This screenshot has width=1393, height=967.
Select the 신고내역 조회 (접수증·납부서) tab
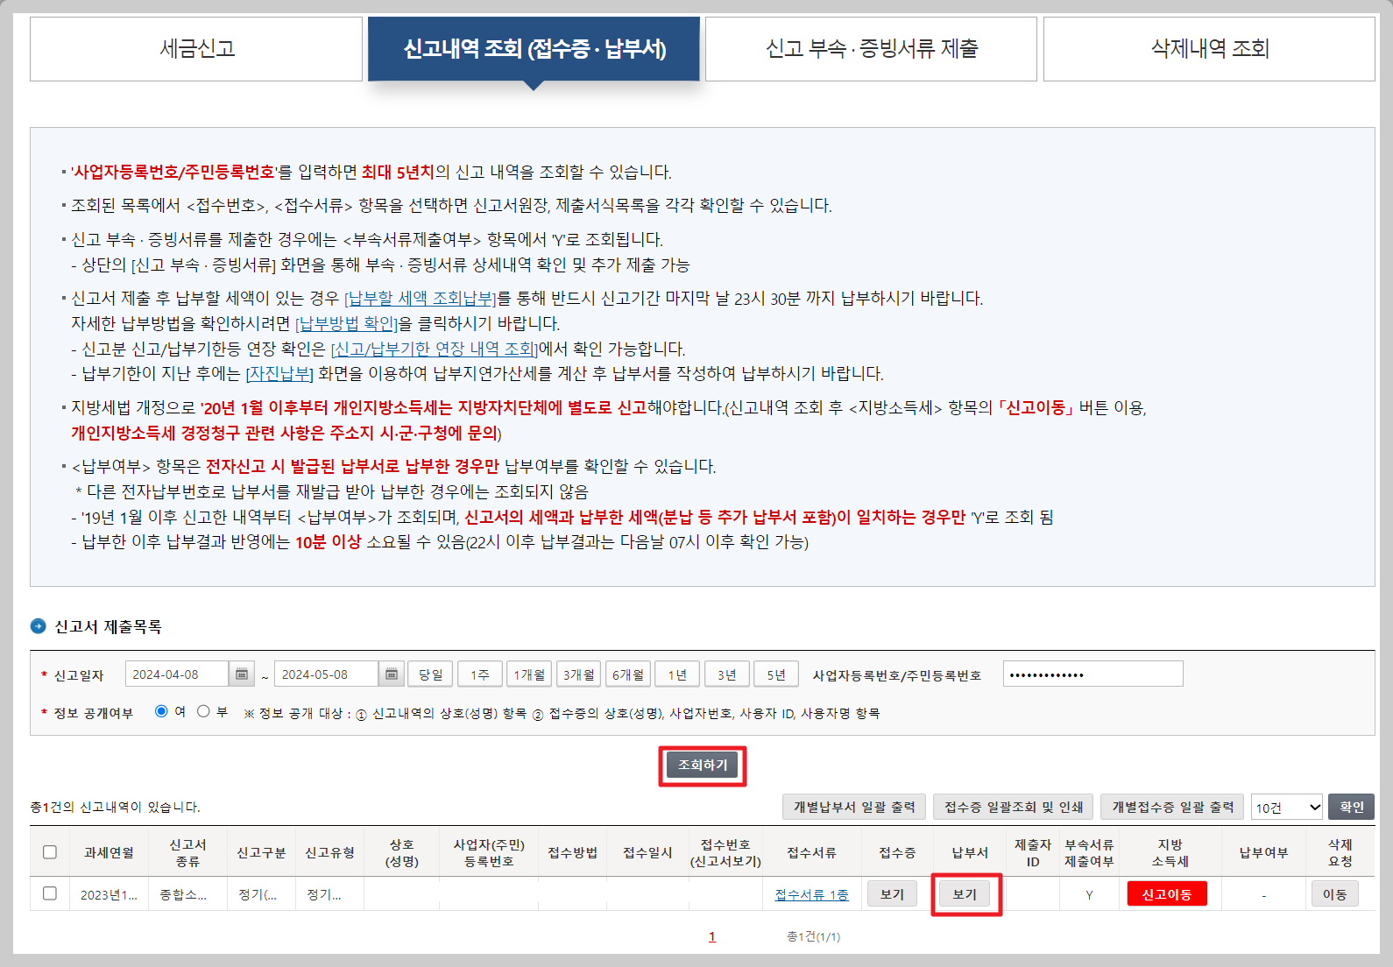click(534, 49)
